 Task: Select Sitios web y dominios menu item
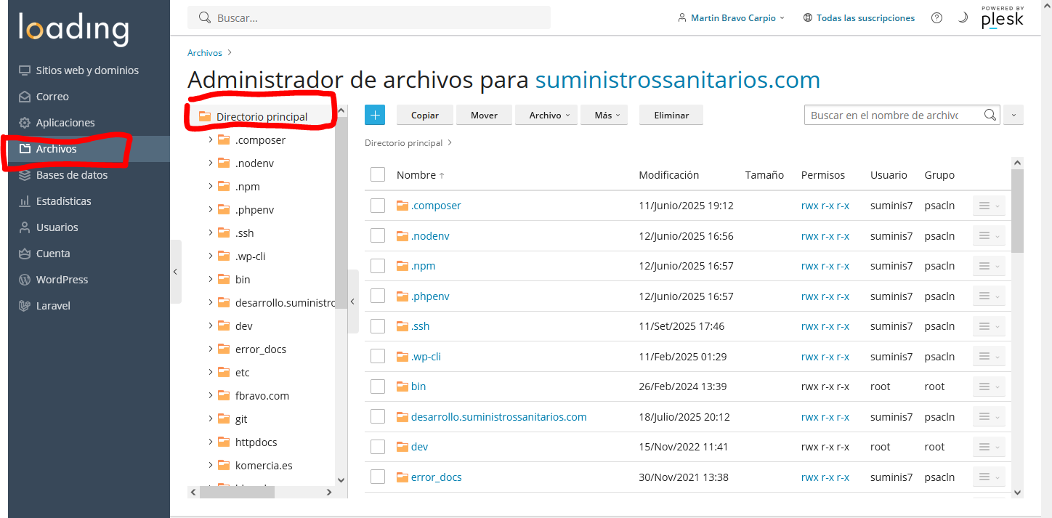click(87, 70)
